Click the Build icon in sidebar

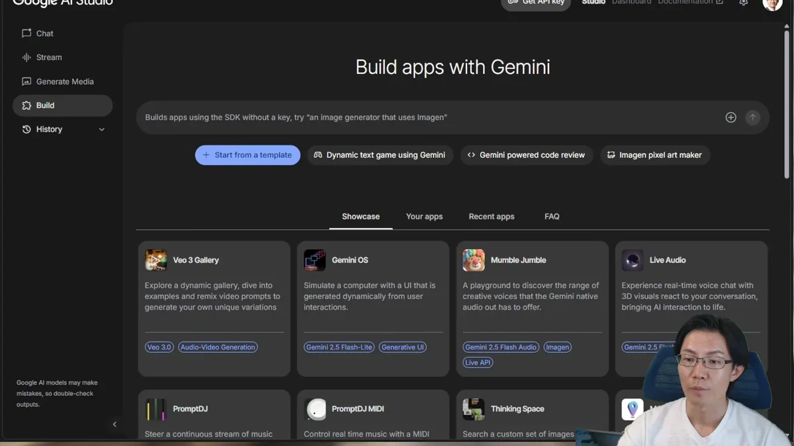26,106
